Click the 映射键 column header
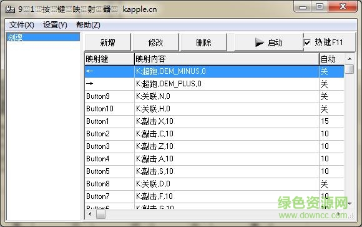Image resolution: width=362 pixels, height=227 pixels. [x=109, y=59]
